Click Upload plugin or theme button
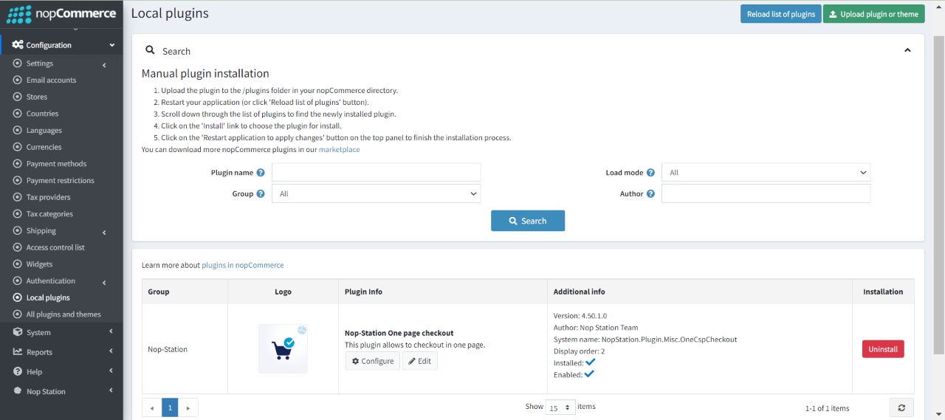Viewport: 945px width, 420px height. pos(873,14)
